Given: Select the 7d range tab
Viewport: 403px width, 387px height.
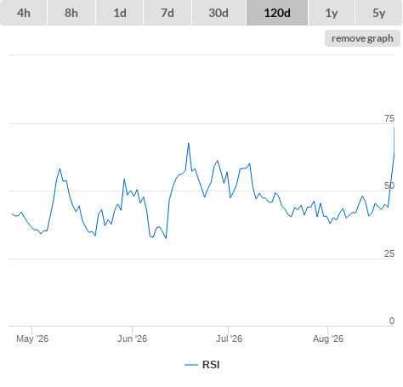Looking at the screenshot, I should [x=167, y=13].
